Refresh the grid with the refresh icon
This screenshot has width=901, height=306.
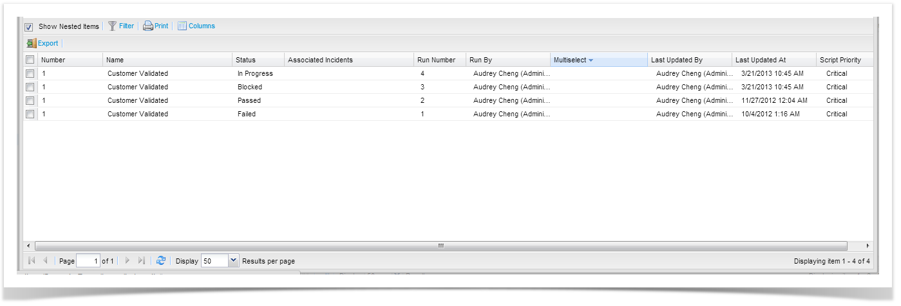161,261
